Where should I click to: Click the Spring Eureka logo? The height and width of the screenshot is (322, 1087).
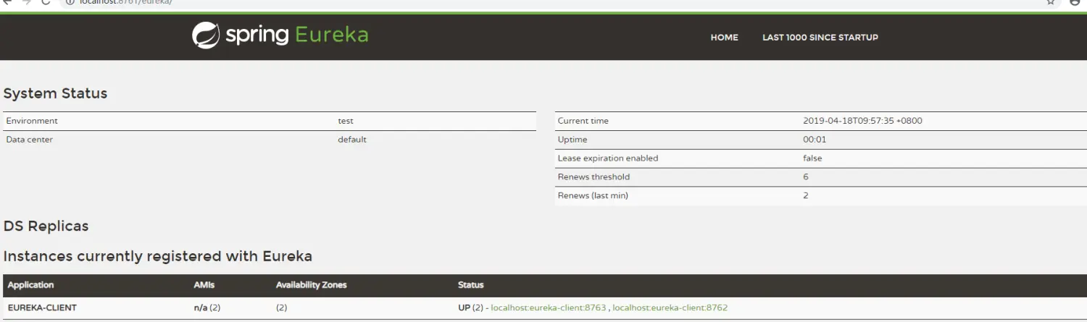click(x=280, y=35)
